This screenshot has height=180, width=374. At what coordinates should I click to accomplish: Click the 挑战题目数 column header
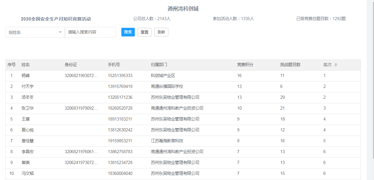pyautogui.click(x=291, y=65)
